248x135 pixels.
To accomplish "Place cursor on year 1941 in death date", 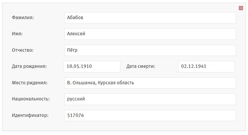I will (201, 66).
